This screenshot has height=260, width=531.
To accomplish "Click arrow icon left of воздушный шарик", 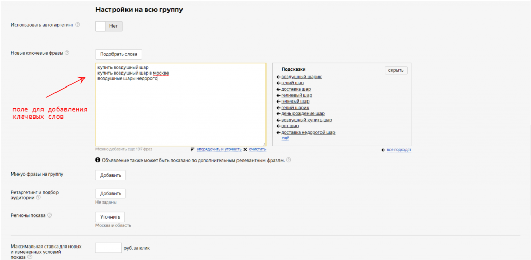I will [278, 77].
